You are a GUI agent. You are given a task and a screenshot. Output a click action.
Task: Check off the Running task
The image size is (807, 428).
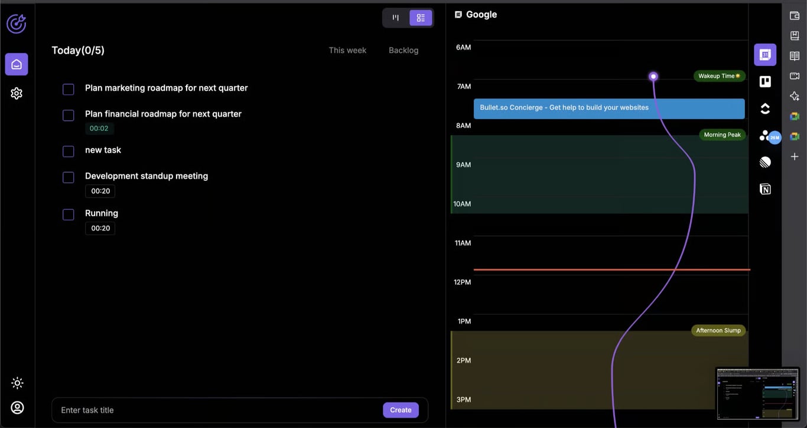pyautogui.click(x=68, y=215)
